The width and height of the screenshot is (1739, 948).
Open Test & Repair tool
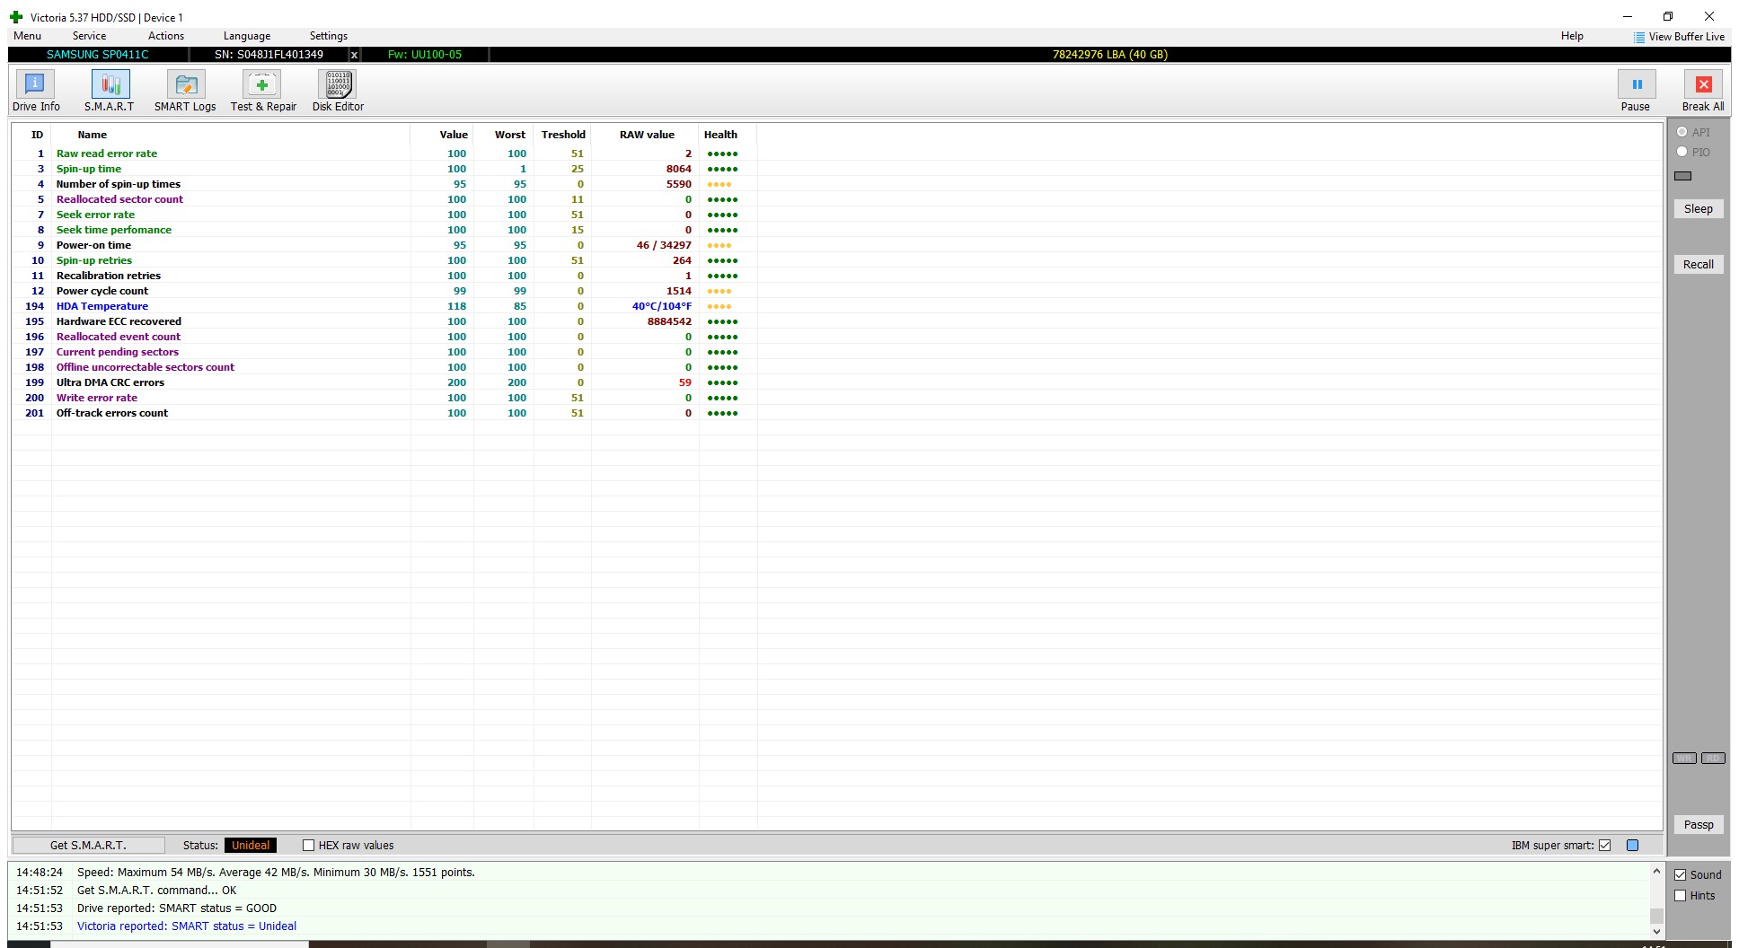tap(263, 92)
